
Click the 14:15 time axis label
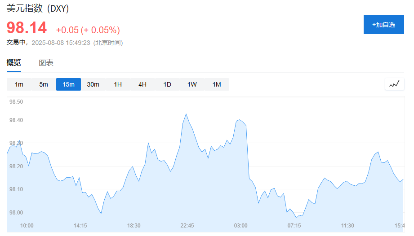(80, 226)
